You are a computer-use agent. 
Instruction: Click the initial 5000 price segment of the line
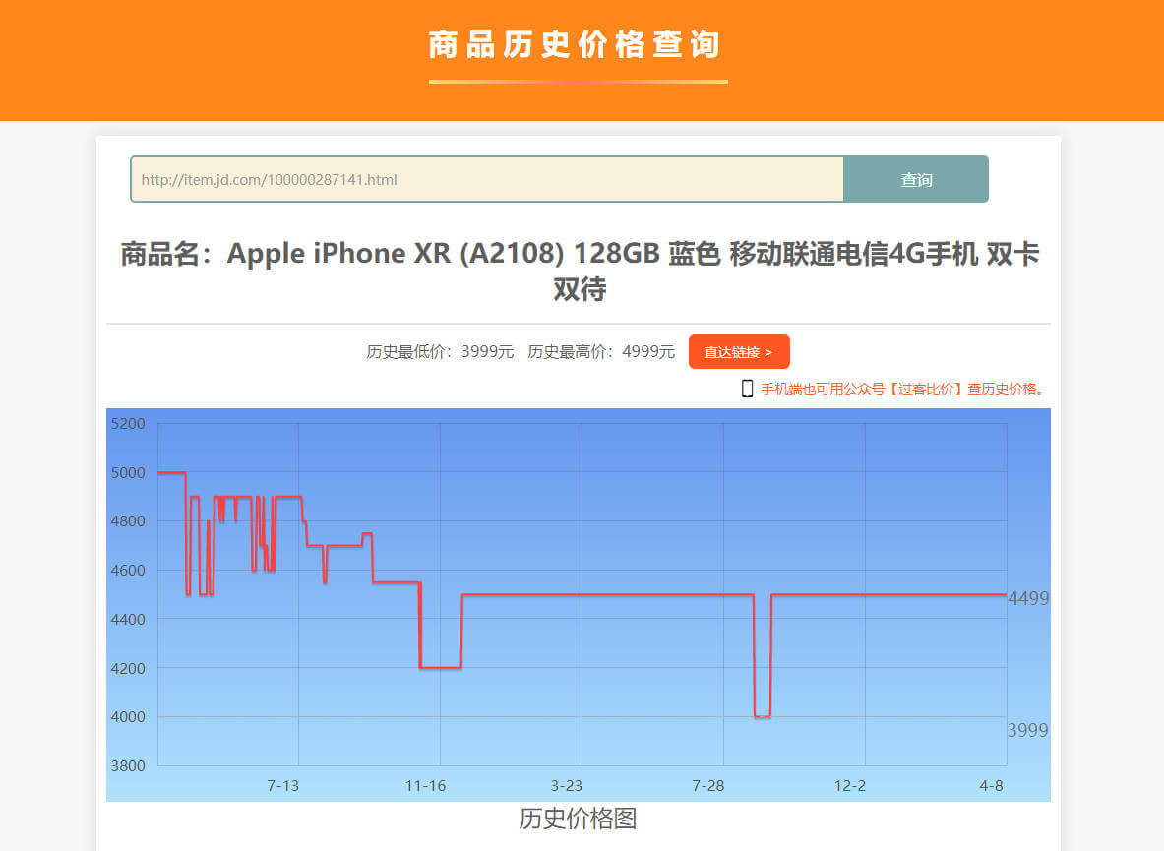[x=171, y=472]
